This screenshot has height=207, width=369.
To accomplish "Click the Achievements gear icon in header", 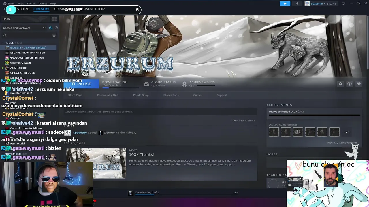I will [184, 84].
